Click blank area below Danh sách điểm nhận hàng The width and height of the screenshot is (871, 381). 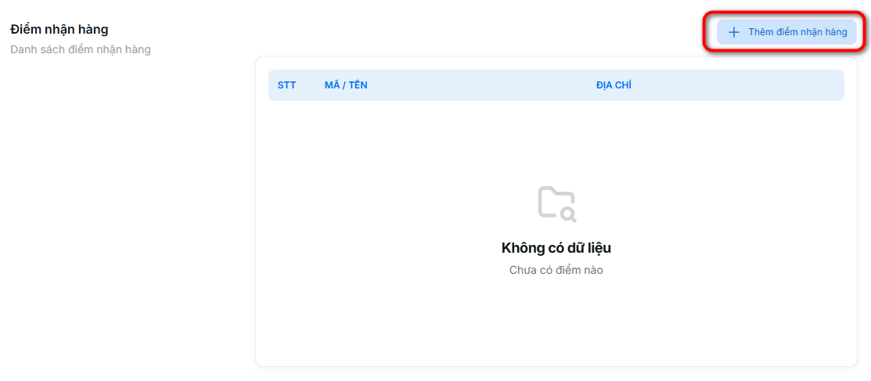tap(117, 196)
